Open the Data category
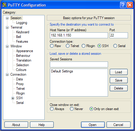The height and width of the screenshot is (131, 135). pyautogui.click(x=19, y=79)
